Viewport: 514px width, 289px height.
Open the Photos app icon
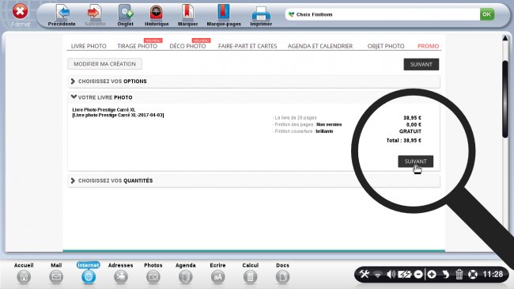pos(153,277)
